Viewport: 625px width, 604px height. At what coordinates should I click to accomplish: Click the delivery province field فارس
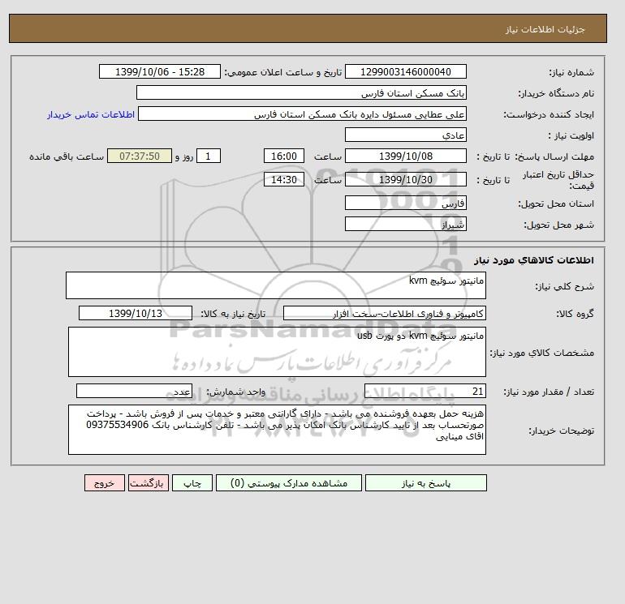(405, 203)
